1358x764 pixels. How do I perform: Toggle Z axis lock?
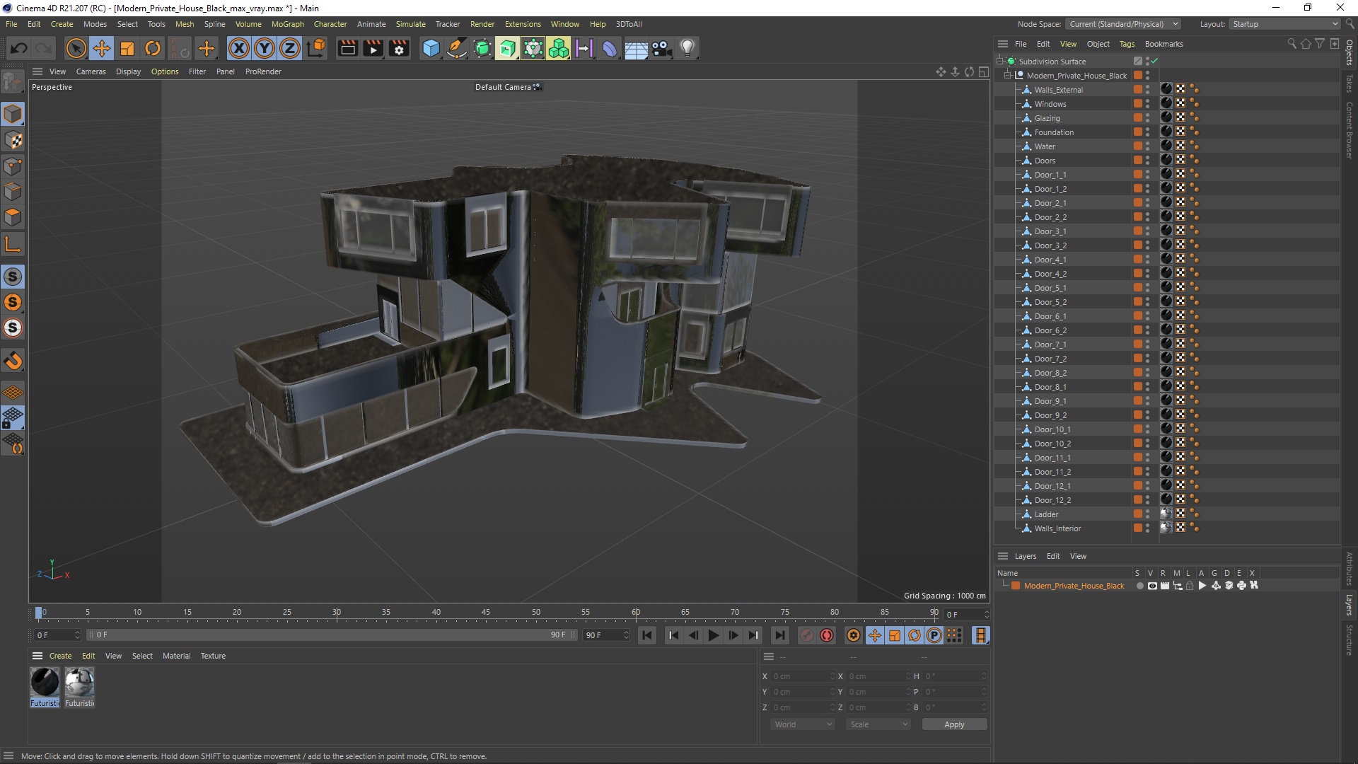pyautogui.click(x=290, y=48)
